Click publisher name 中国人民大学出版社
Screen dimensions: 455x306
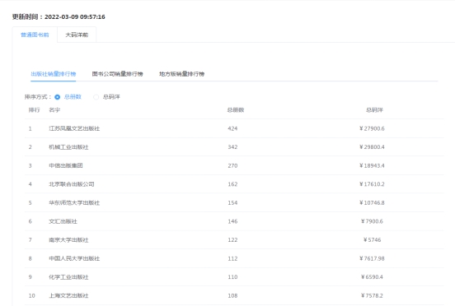[74, 258]
